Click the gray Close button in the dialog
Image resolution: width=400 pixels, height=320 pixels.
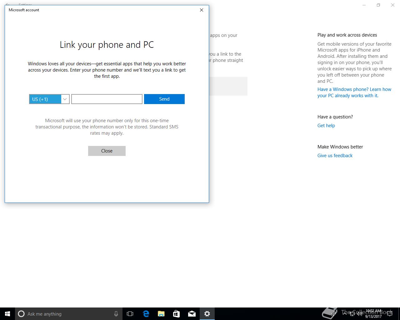pyautogui.click(x=107, y=151)
